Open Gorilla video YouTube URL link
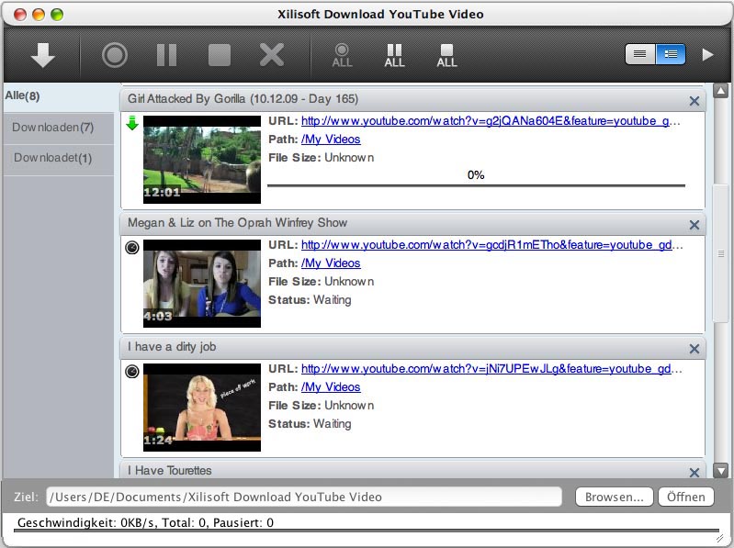This screenshot has height=548, width=734. pos(490,121)
